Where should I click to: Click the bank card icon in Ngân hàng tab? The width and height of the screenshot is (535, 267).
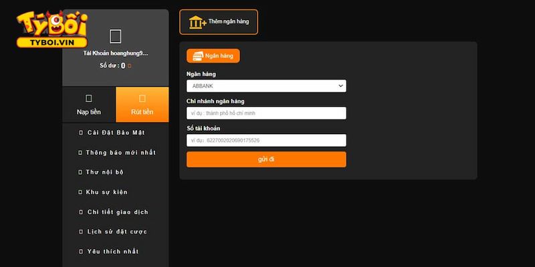198,56
